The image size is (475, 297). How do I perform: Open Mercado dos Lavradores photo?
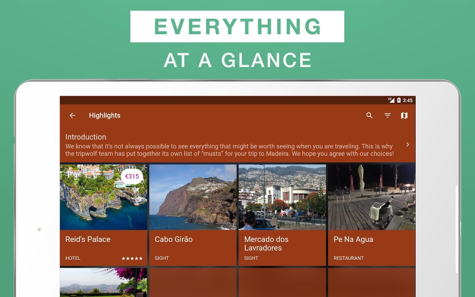click(282, 197)
